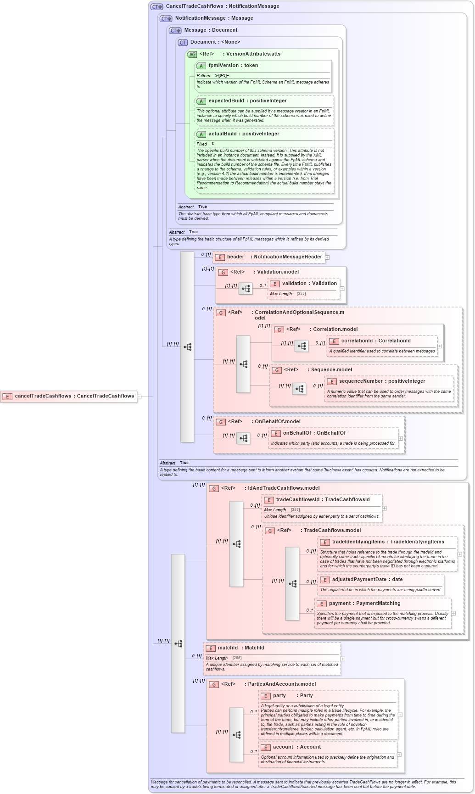Click the E icon of adjustedPaymentDate

(x=324, y=580)
